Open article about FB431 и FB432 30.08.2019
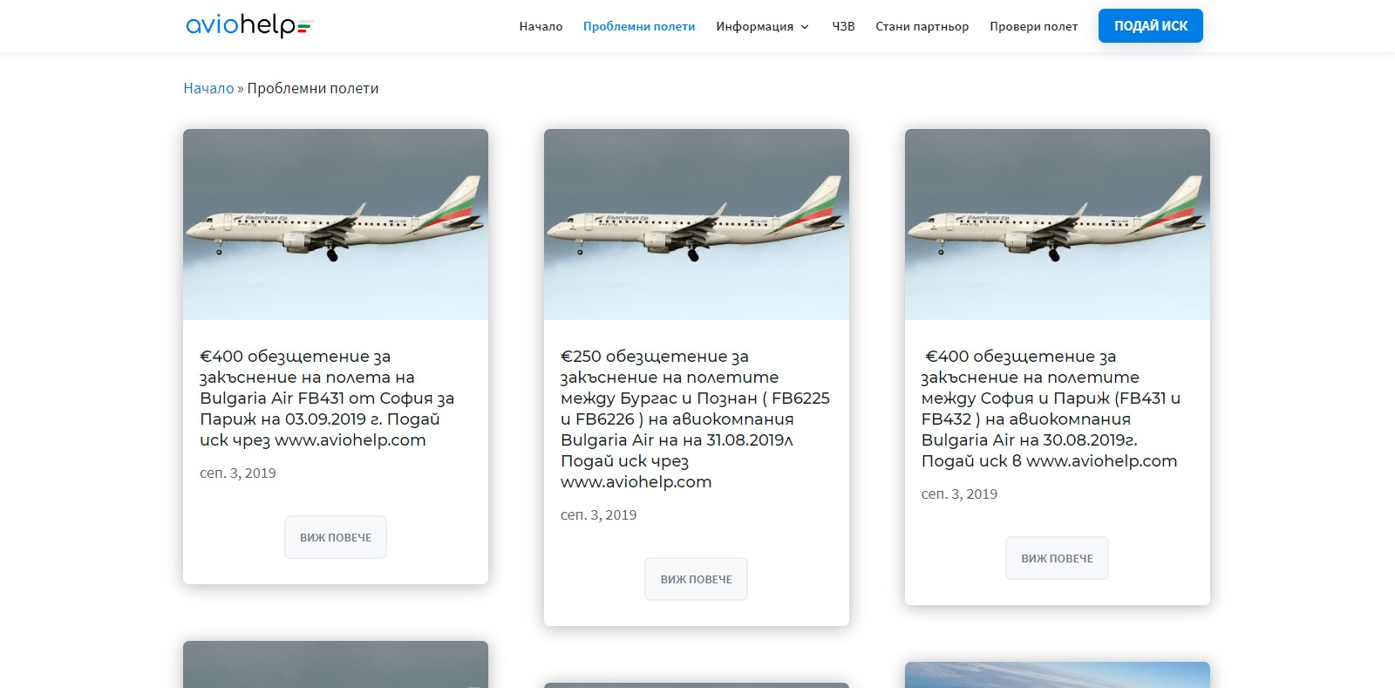This screenshot has width=1395, height=688. (1051, 408)
